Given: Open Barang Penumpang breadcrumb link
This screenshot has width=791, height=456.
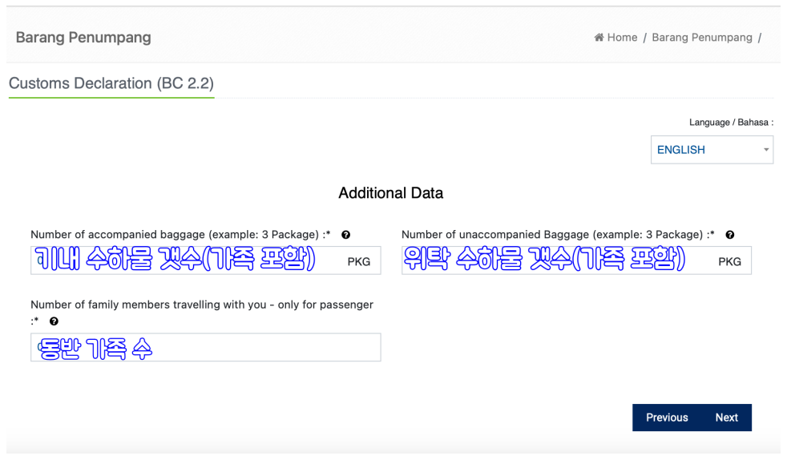Looking at the screenshot, I should tap(702, 38).
